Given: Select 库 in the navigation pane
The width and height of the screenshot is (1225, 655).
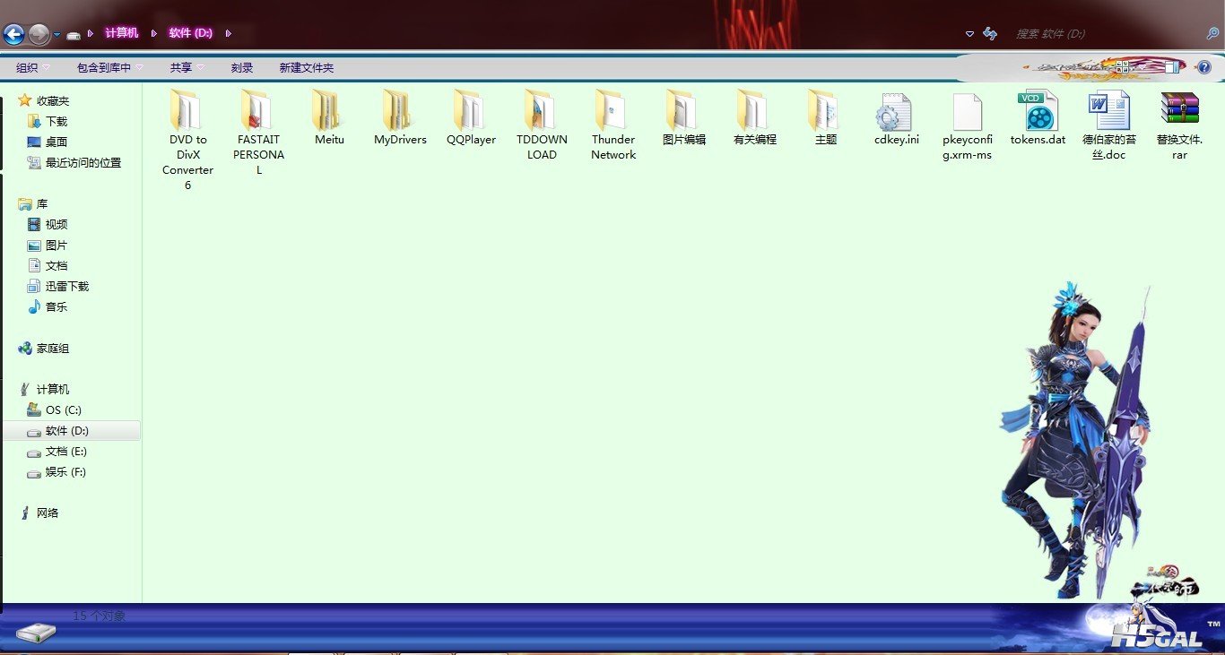Looking at the screenshot, I should [33, 203].
